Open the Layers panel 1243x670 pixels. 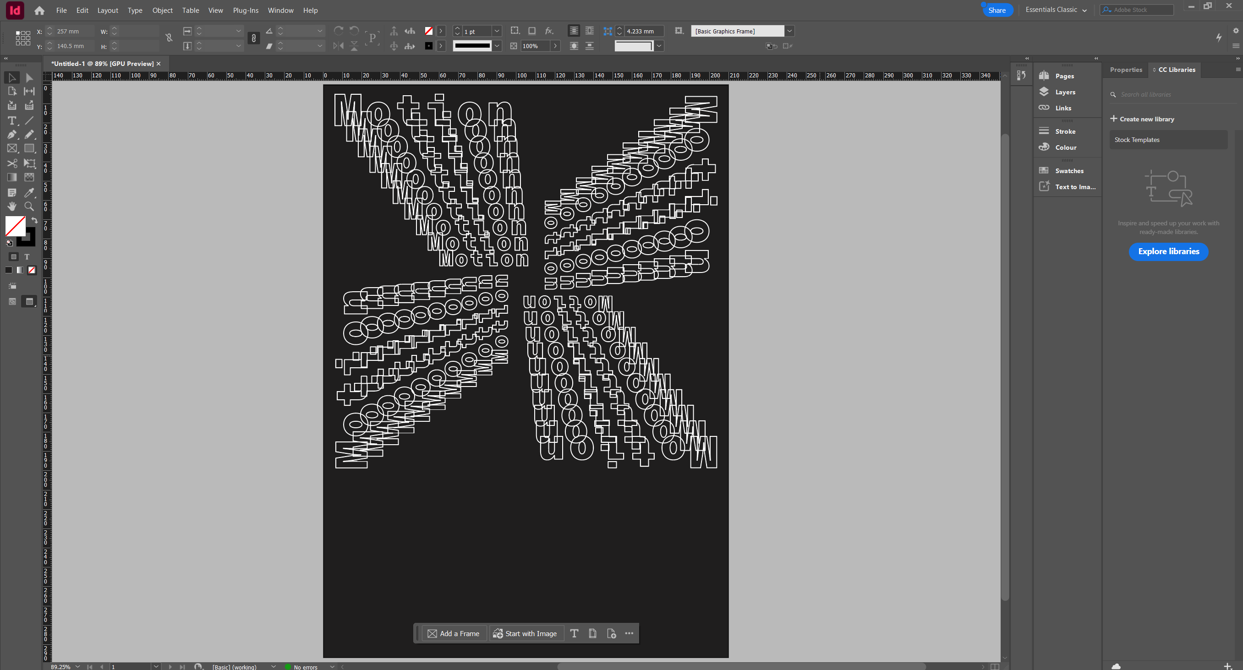[1065, 92]
